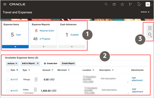Select the Expense Reports card title
This screenshot has width=154, height=98.
tap(41, 25)
